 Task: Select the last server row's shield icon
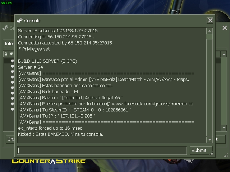point(12,109)
